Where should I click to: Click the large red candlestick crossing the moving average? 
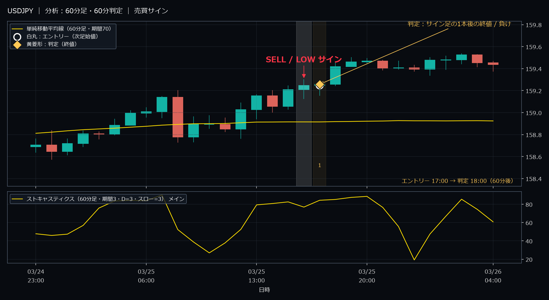(x=178, y=117)
